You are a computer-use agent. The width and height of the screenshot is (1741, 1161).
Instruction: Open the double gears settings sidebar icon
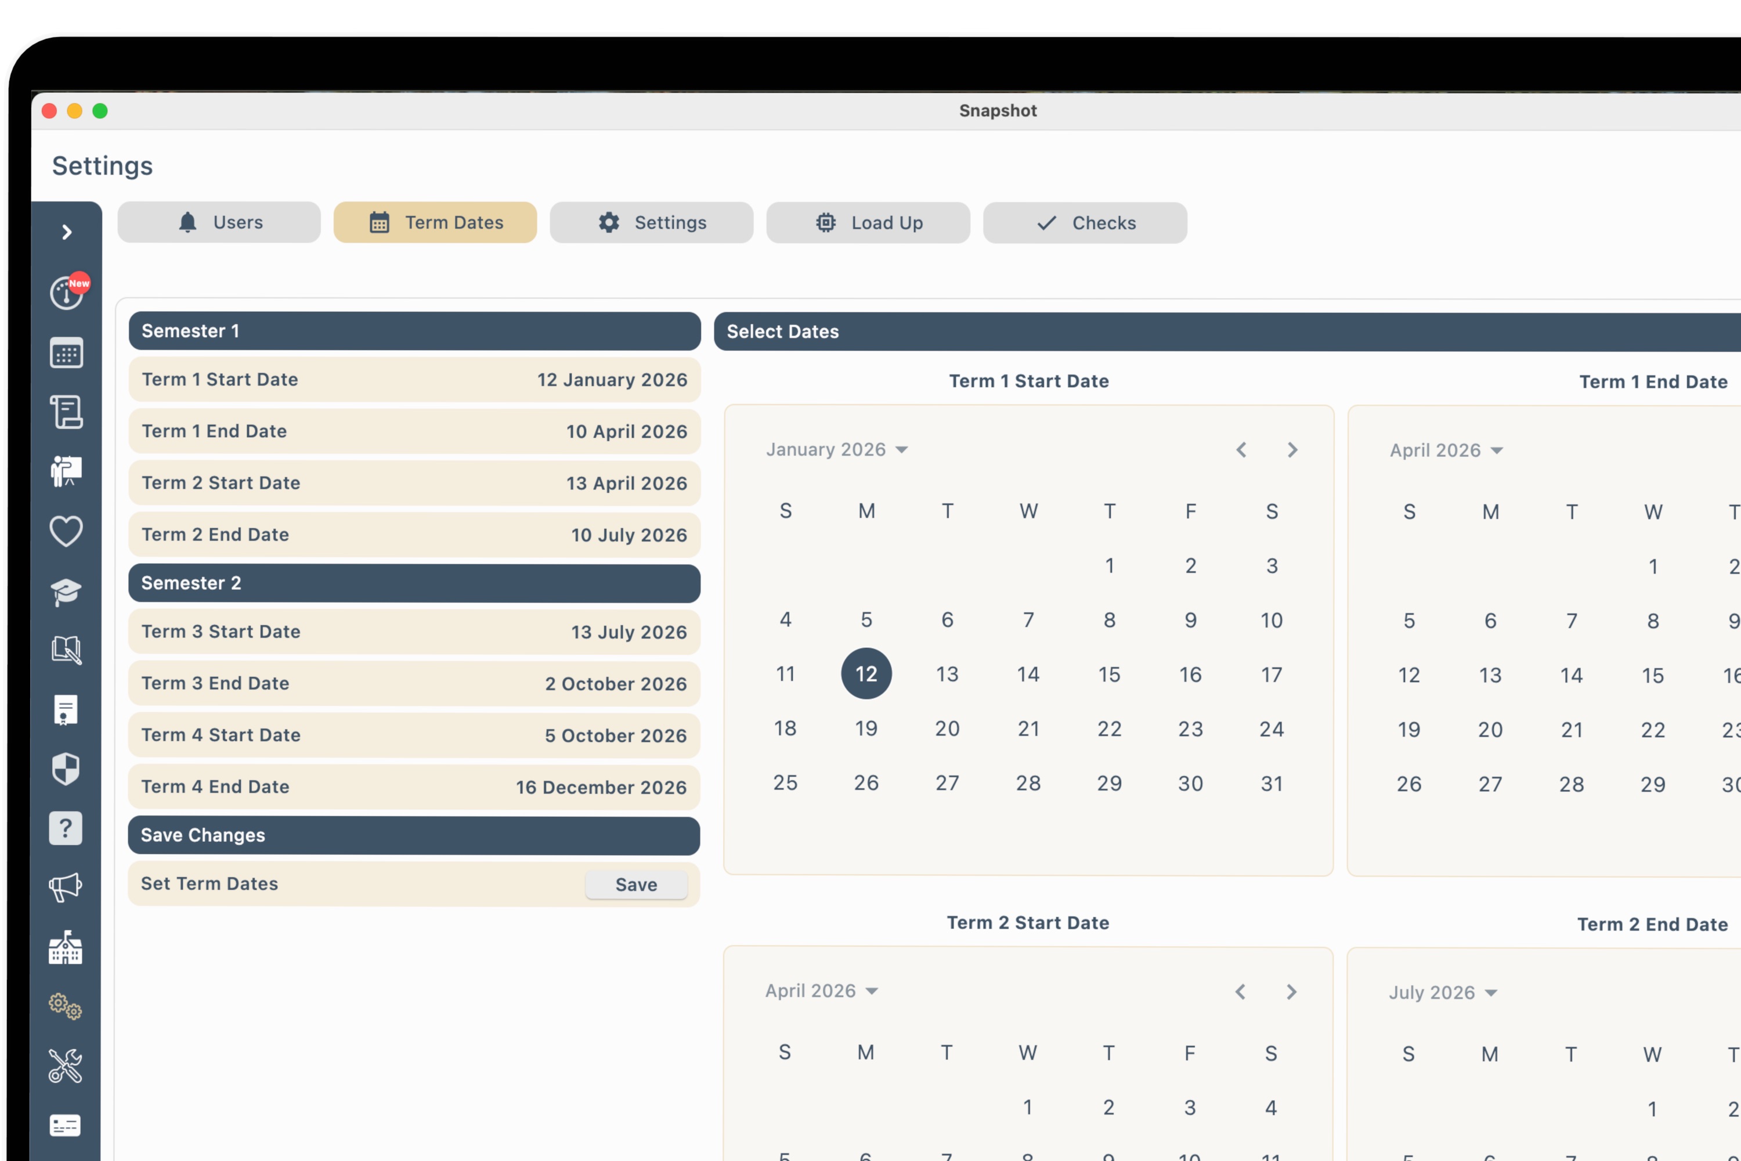66,1007
